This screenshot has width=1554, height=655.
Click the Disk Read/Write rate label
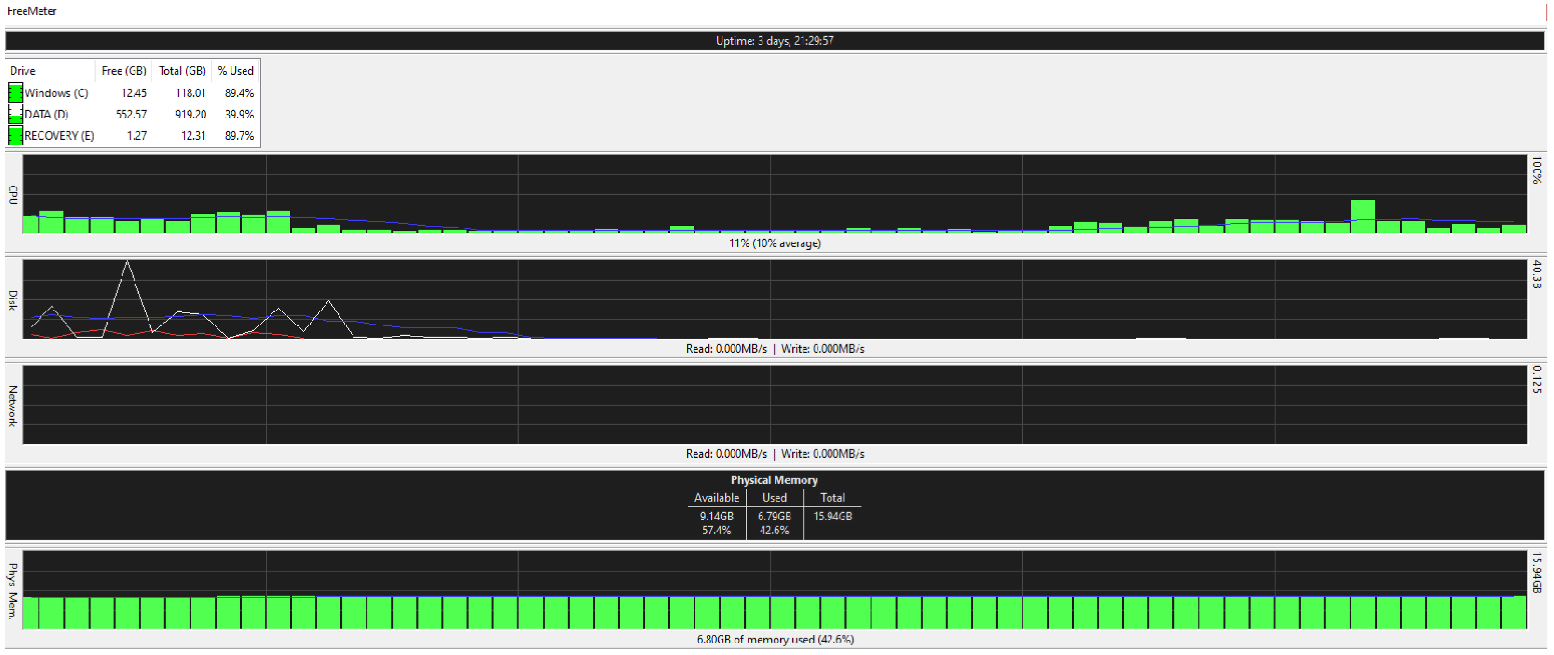click(x=775, y=348)
